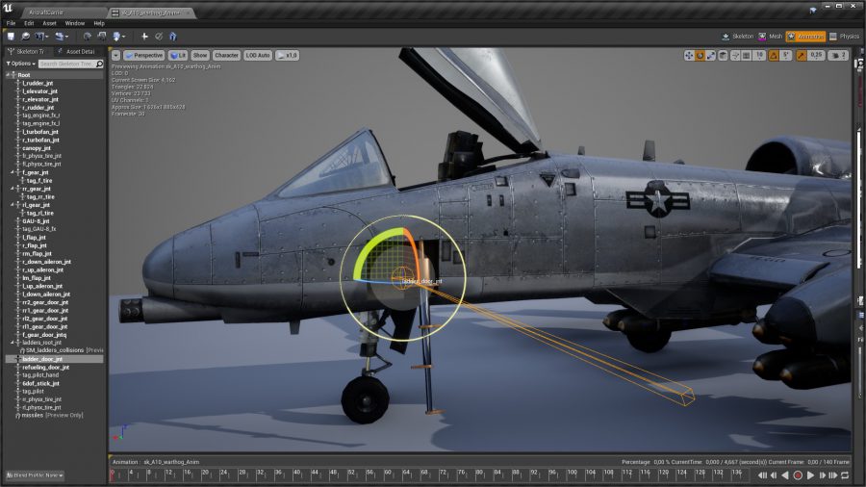Play animation in reverse
This screenshot has width=866, height=487.
785,475
